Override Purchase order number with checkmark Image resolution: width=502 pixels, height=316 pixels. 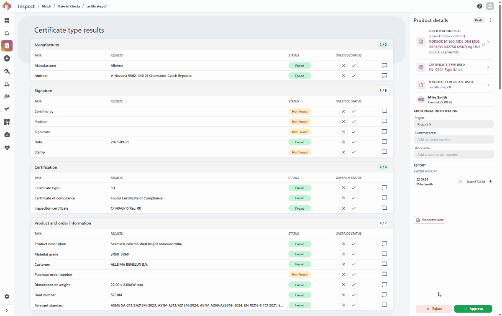[353, 275]
